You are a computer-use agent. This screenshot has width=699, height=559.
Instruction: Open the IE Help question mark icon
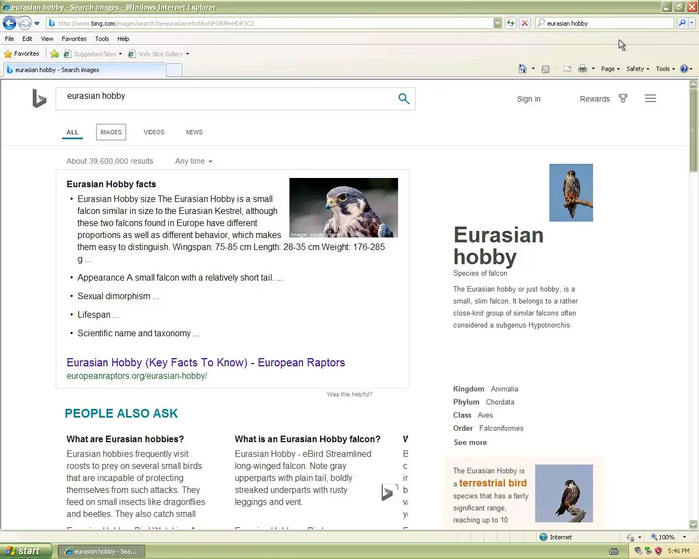pyautogui.click(x=684, y=69)
